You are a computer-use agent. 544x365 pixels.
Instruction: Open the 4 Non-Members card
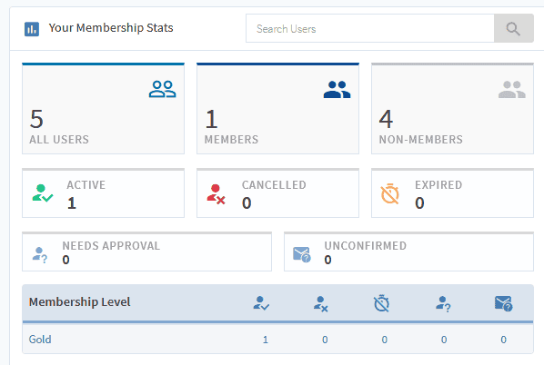coord(452,108)
